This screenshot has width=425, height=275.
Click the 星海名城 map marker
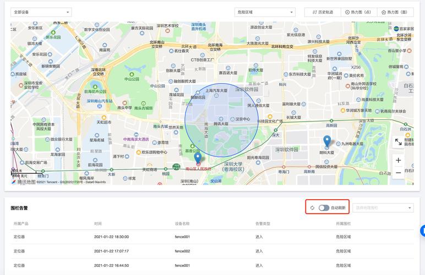97,135
